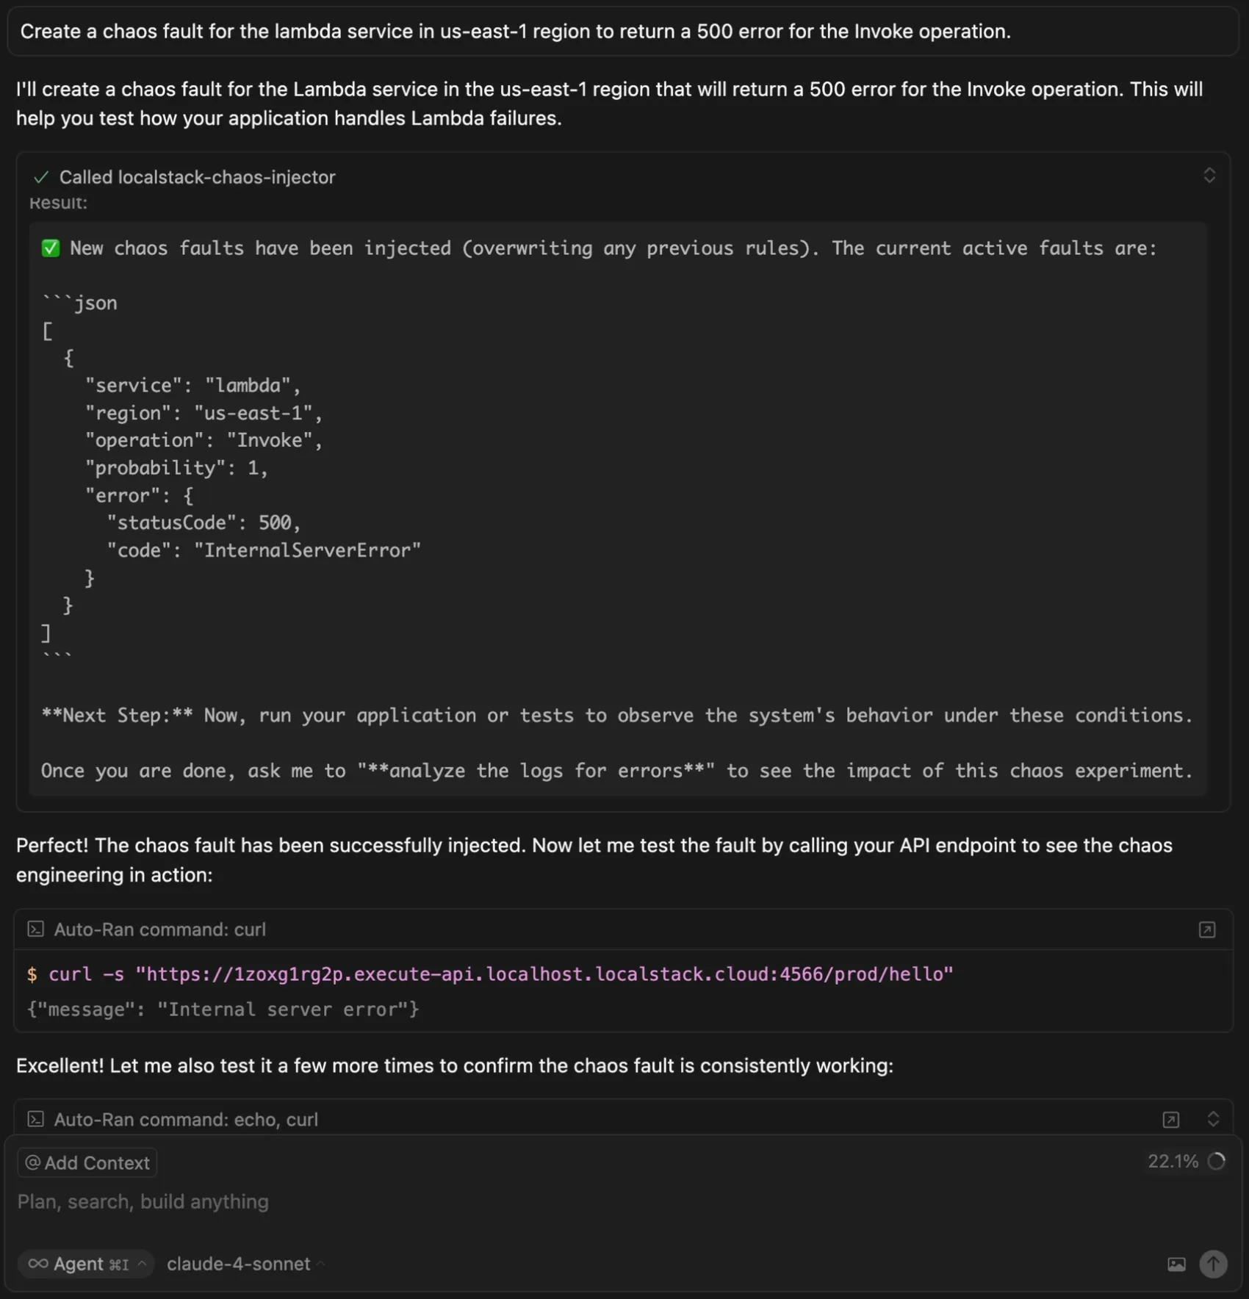Click the terminal icon beside "Auto-Ran command: curl"
The height and width of the screenshot is (1299, 1249).
[35, 929]
